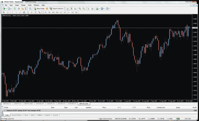Open the New Chart toolbar icon

tap(4, 9)
